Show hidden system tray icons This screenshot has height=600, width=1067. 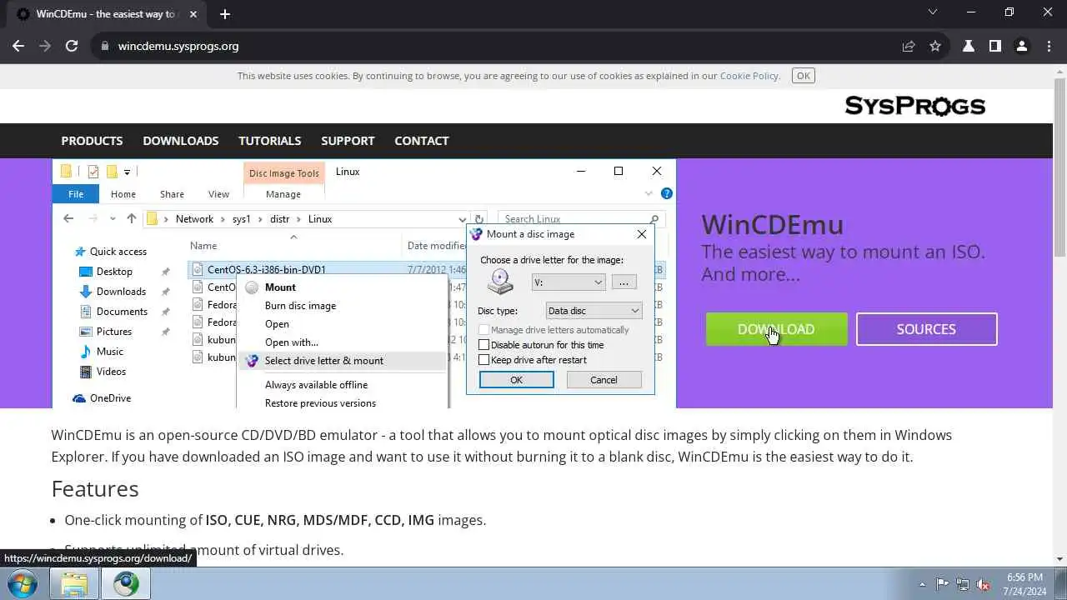click(x=922, y=584)
